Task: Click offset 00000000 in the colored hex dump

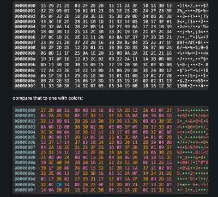Action: [25, 110]
